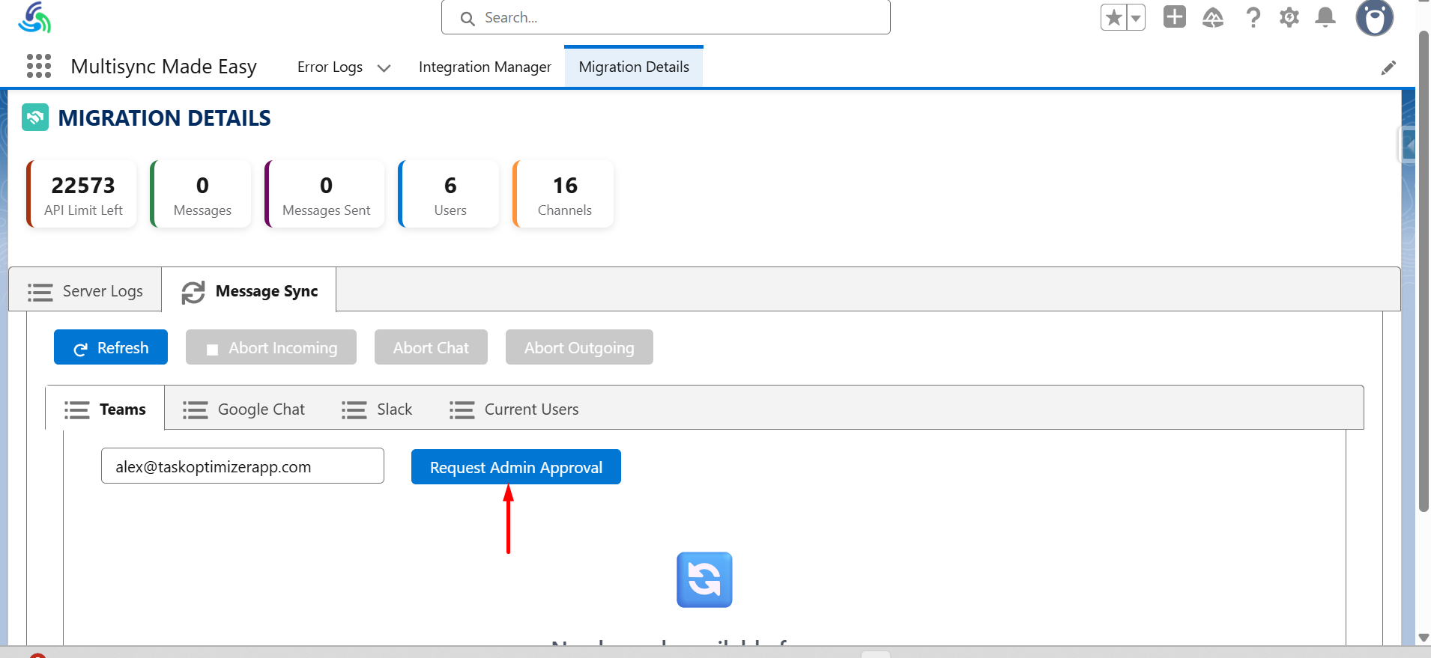Click the large sync icon placeholder

point(704,579)
